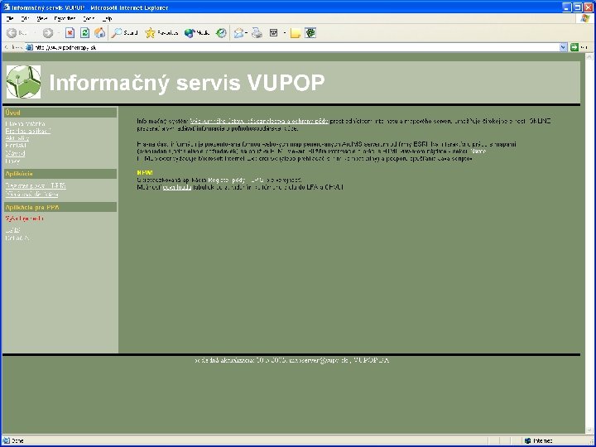Viewport: 596px width, 447px height.
Task: Open the Favorites menu
Action: [x=65, y=18]
